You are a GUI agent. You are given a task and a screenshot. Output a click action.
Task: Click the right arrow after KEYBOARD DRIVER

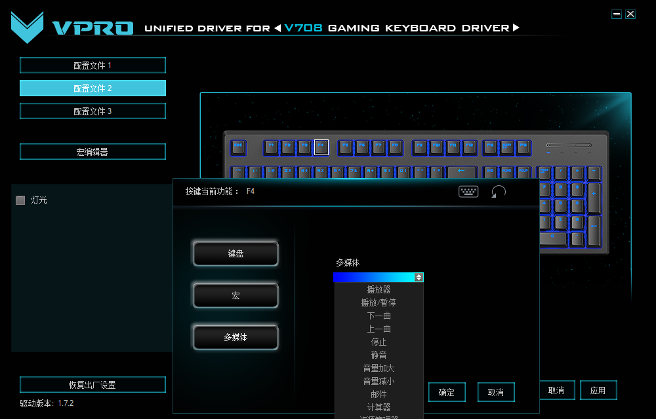click(x=516, y=27)
